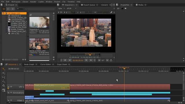
Task: Switch to the Dope Sheet tab
Action: click(62, 64)
